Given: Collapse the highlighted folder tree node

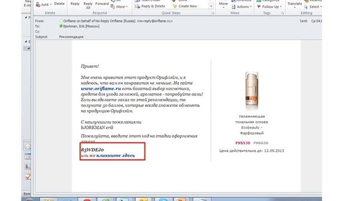Looking at the screenshot, I should (x=28, y=49).
